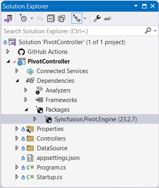Click Sync with Active Document arrows
159x188 pixels.
[x=40, y=18]
